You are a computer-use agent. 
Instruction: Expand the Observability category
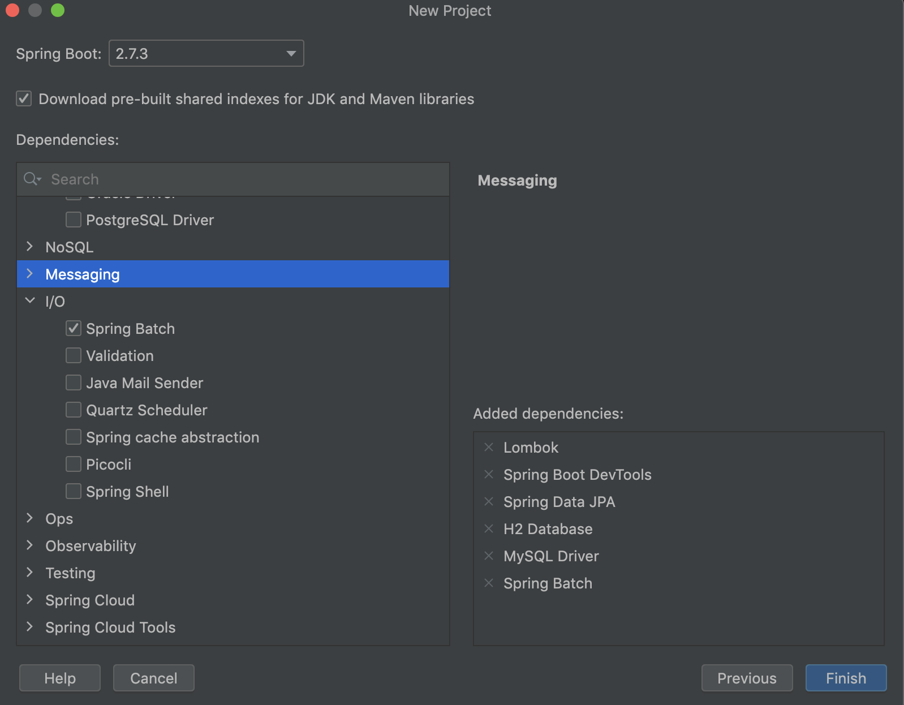(30, 545)
